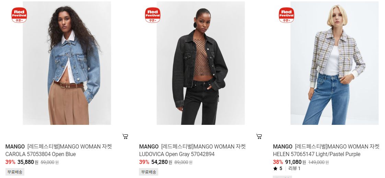Click 무료배송 tag under LUDOVICA jacket

(x=149, y=172)
